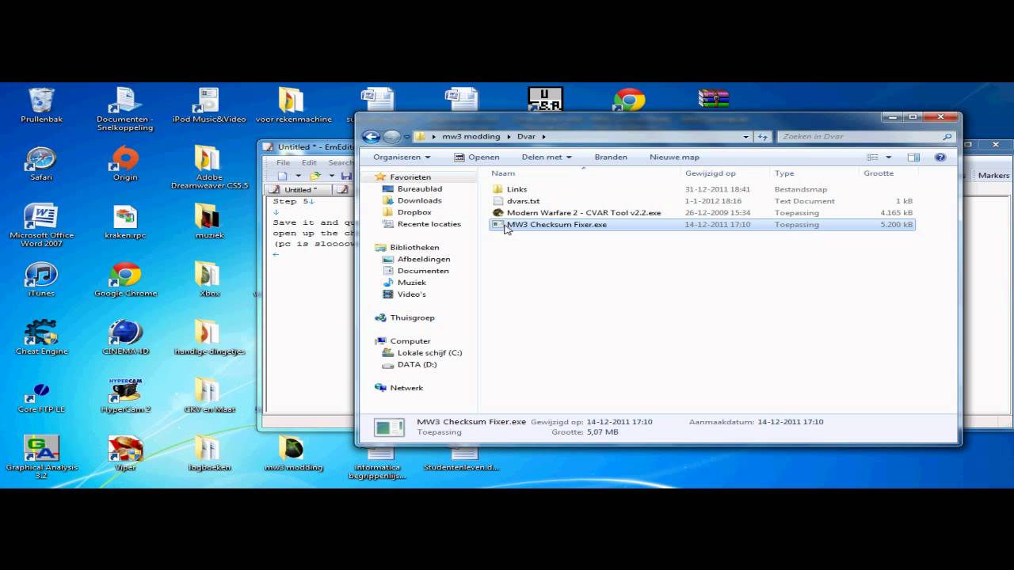Select the Cheat Engine desktop icon
1014x570 pixels.
[41, 338]
